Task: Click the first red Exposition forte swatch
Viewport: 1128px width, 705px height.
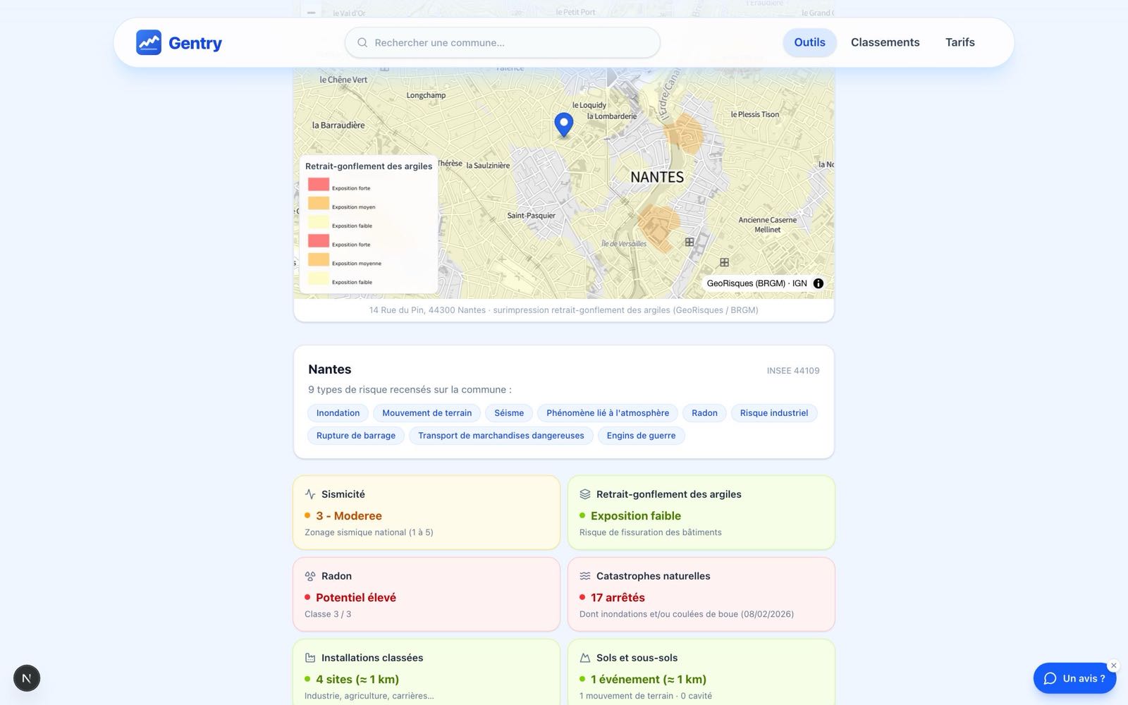Action: pos(319,184)
